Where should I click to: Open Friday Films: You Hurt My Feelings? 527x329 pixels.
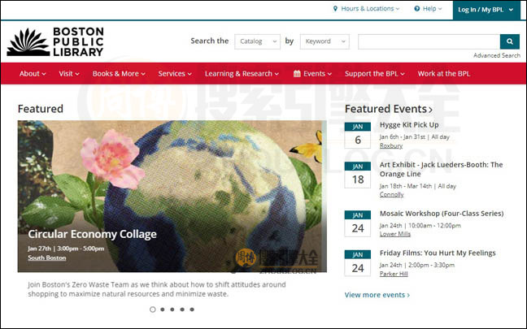[x=438, y=253]
